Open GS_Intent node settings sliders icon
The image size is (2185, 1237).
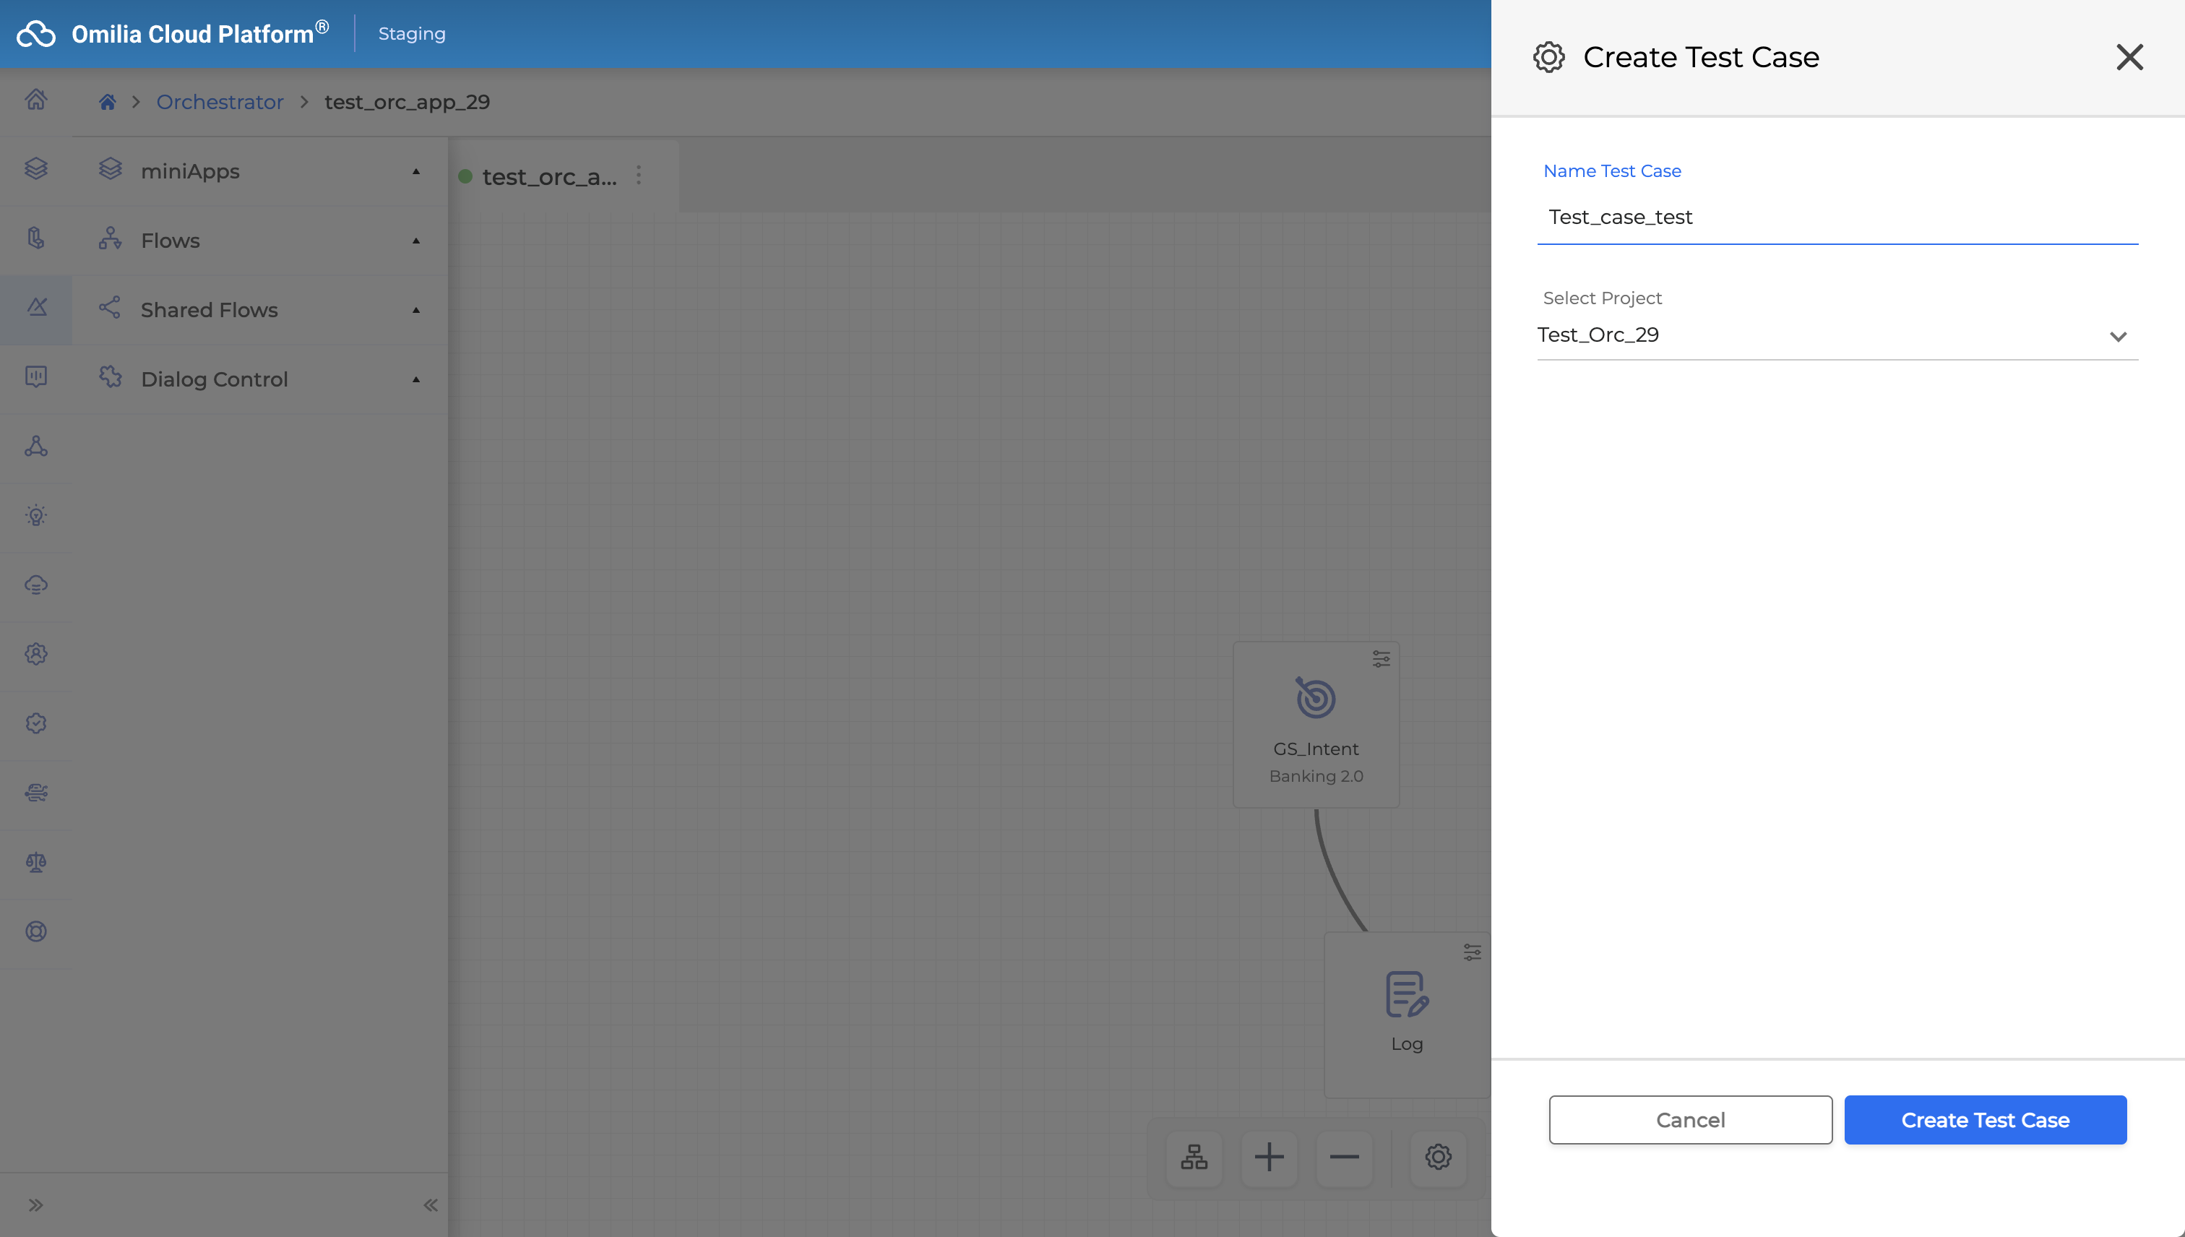tap(1382, 659)
